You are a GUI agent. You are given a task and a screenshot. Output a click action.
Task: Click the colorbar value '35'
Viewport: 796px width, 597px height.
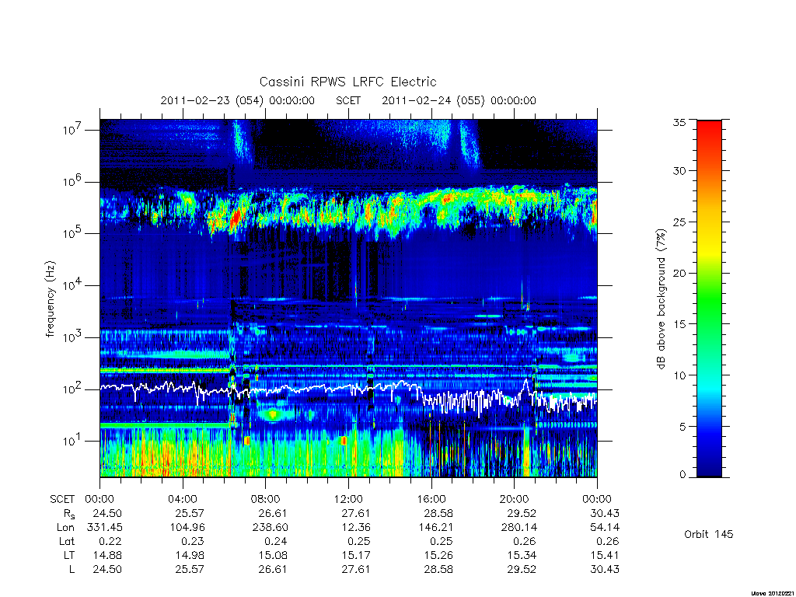coord(679,122)
